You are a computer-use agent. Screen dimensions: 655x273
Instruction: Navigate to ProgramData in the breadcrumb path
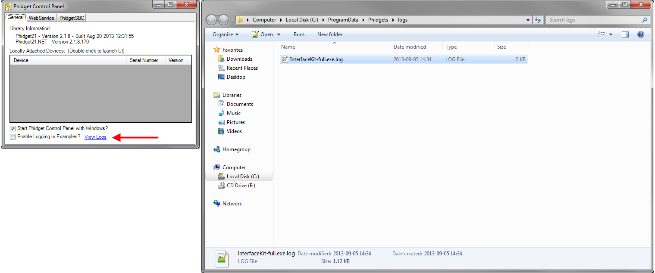(343, 20)
